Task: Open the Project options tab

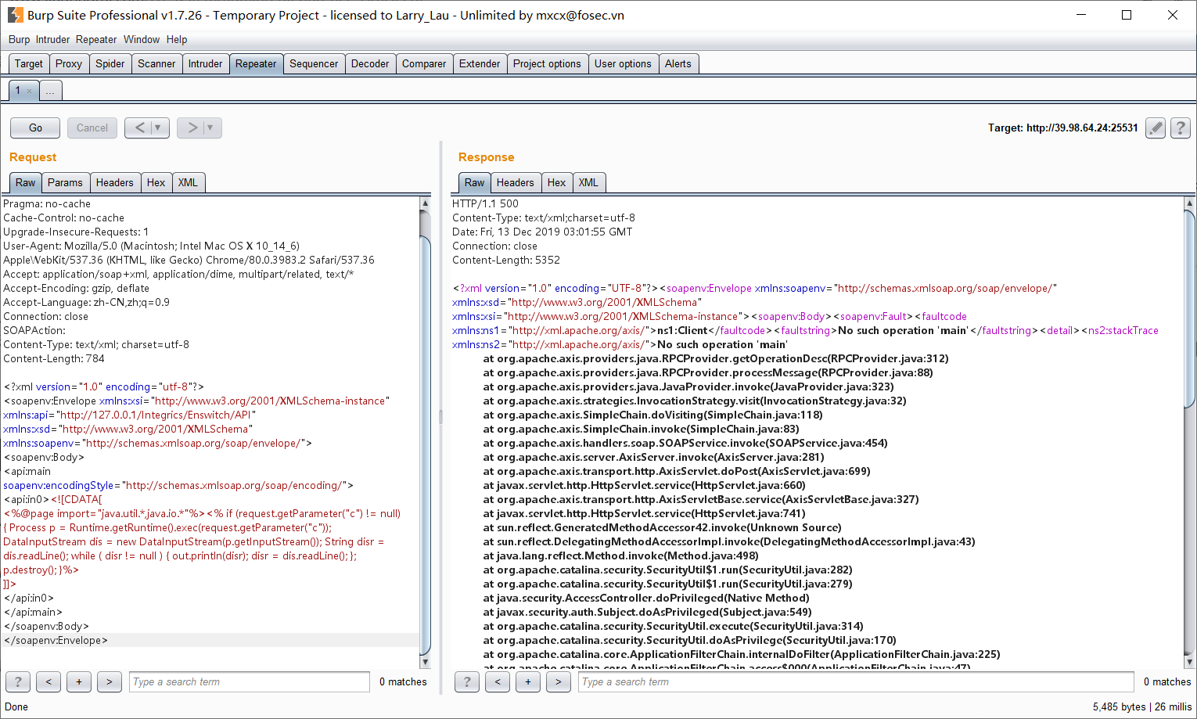Action: [547, 64]
